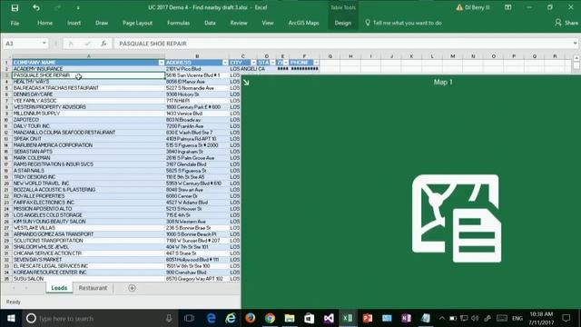Select the Page Layout tab
581x327 pixels.
coord(137,23)
